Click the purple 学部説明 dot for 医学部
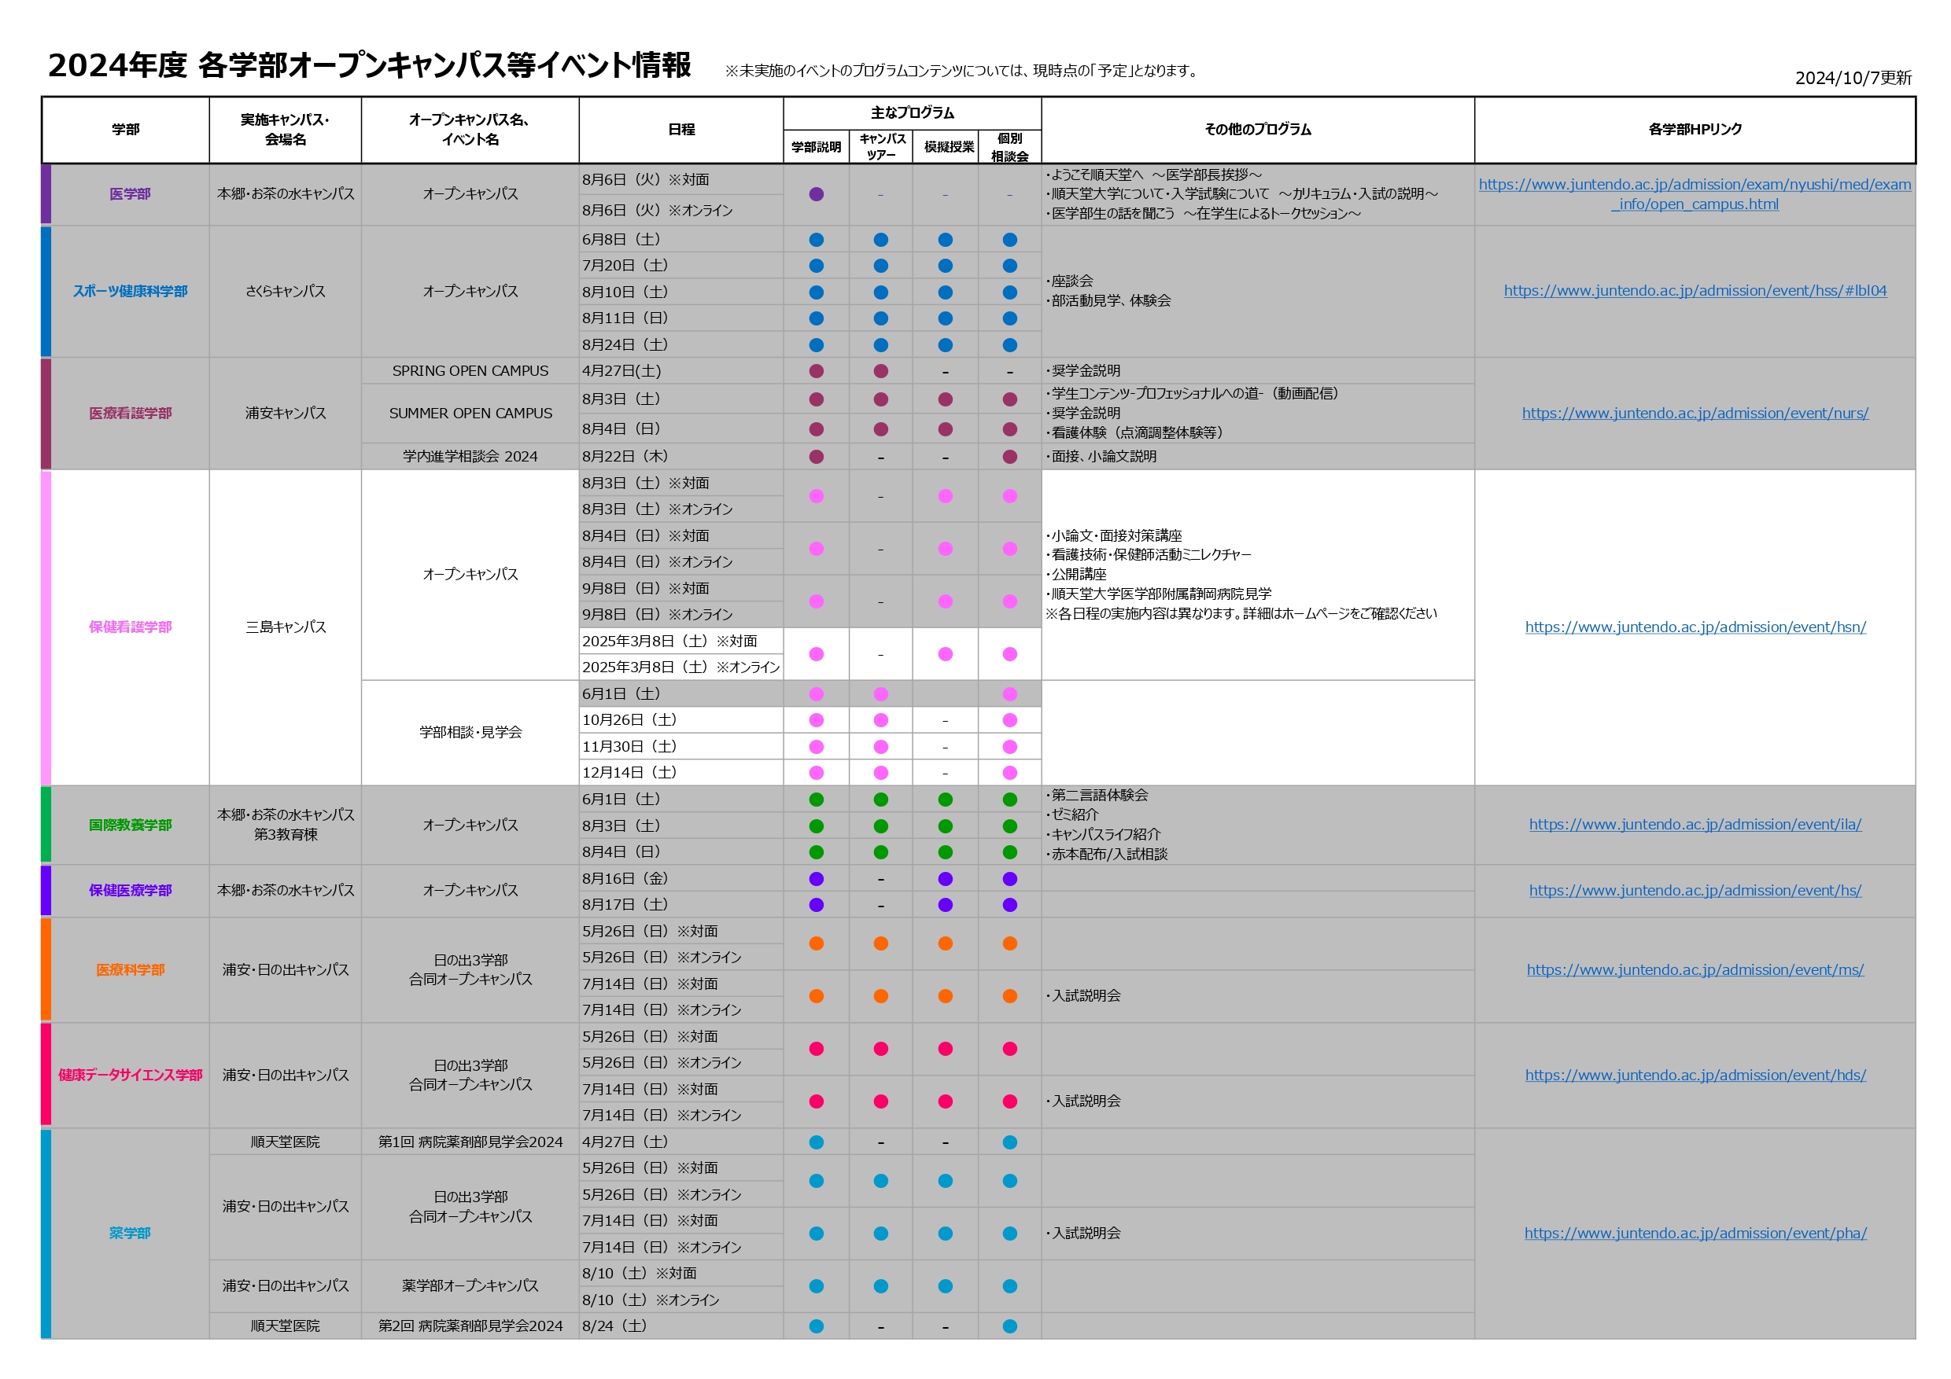The image size is (1951, 1379). 817,194
